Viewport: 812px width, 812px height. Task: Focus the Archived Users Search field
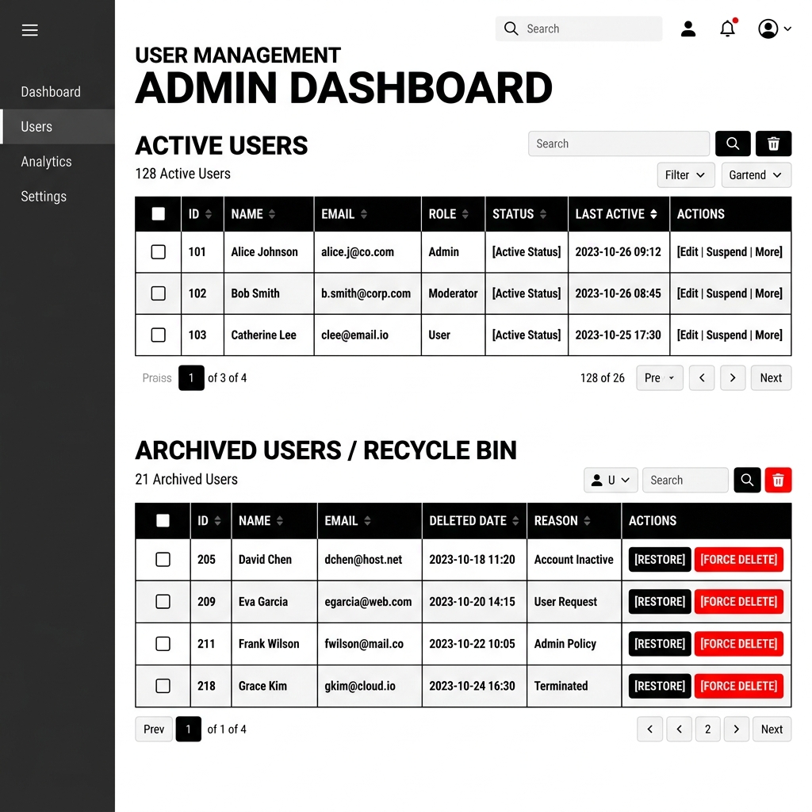pos(685,480)
